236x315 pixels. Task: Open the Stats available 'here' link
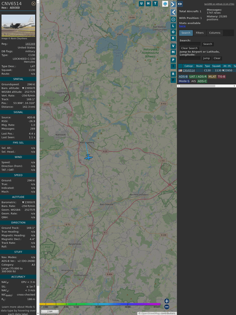(182, 26)
